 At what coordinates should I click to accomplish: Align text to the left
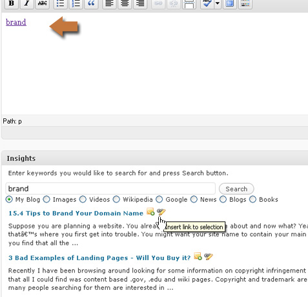coord(109,4)
